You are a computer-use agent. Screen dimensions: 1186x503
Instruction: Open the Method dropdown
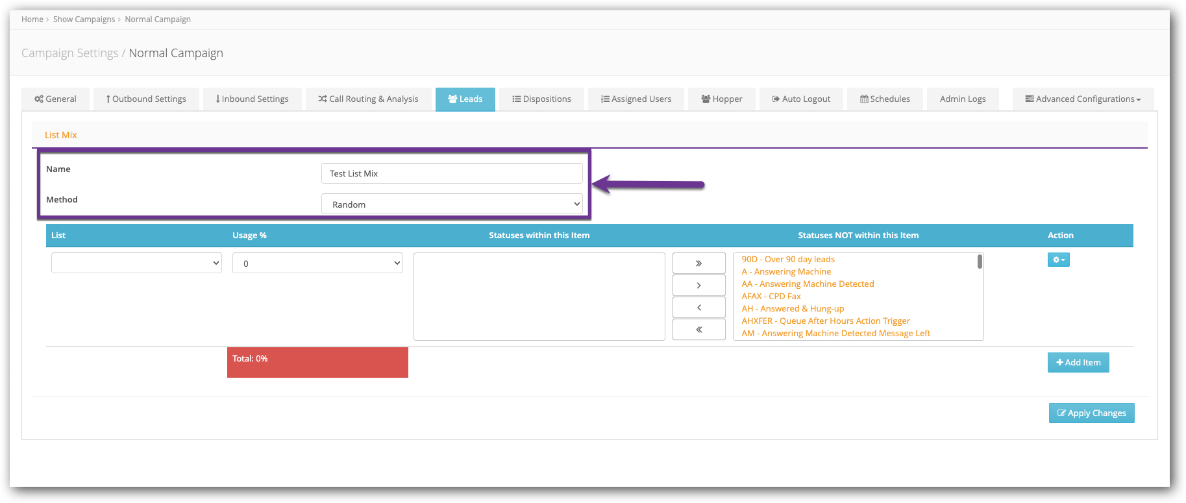[x=452, y=204]
